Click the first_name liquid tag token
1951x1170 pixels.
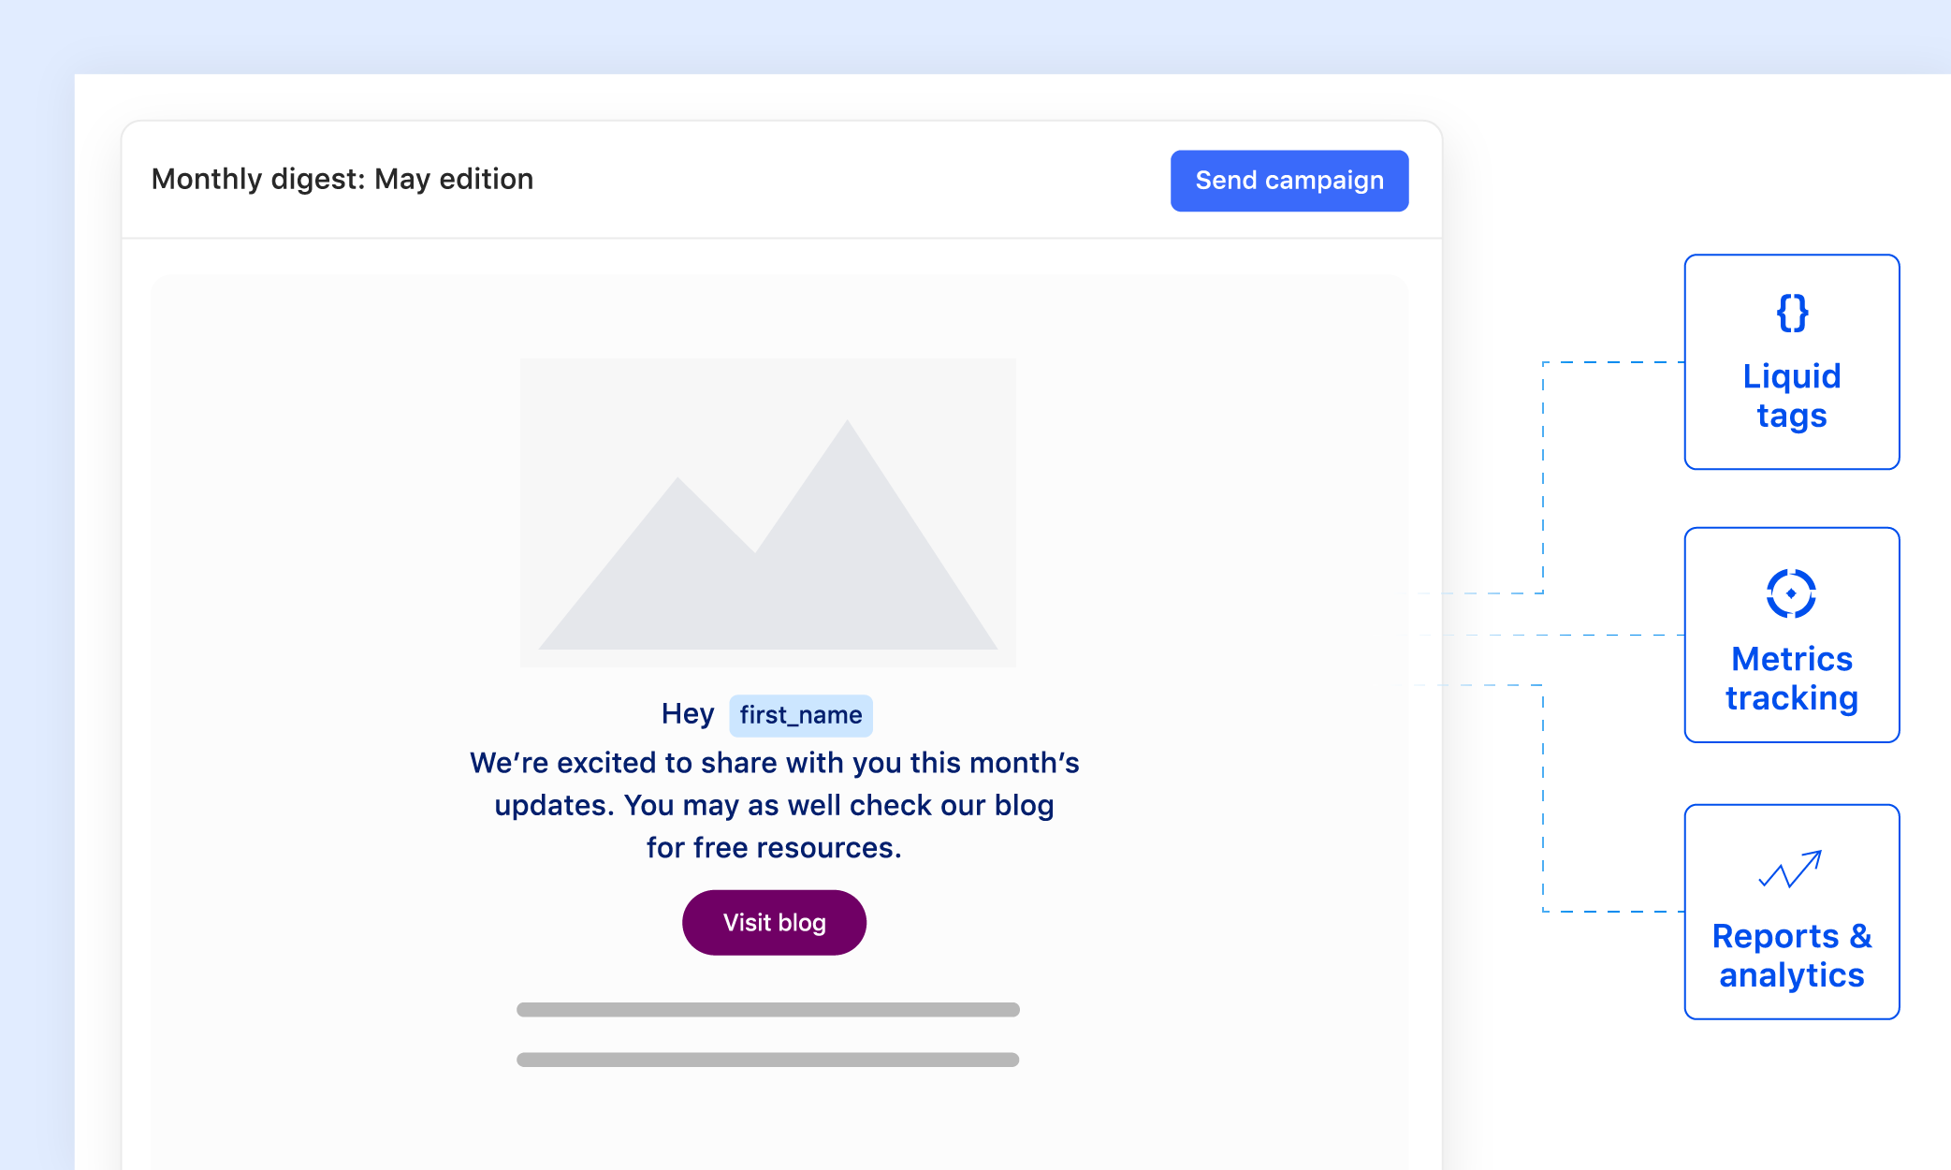pyautogui.click(x=799, y=713)
